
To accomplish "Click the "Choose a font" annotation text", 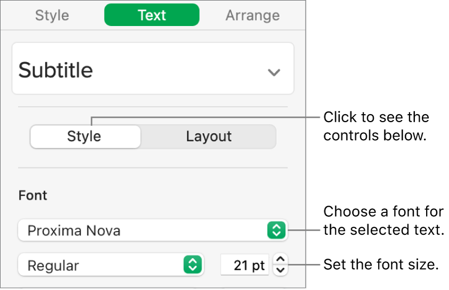I will 383,221.
